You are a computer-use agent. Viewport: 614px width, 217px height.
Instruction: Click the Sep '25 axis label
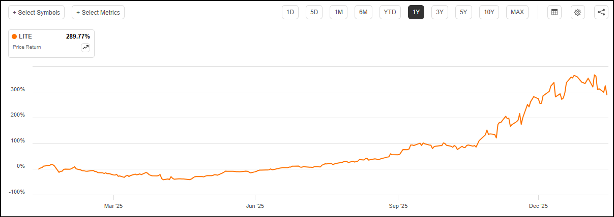tap(398, 206)
